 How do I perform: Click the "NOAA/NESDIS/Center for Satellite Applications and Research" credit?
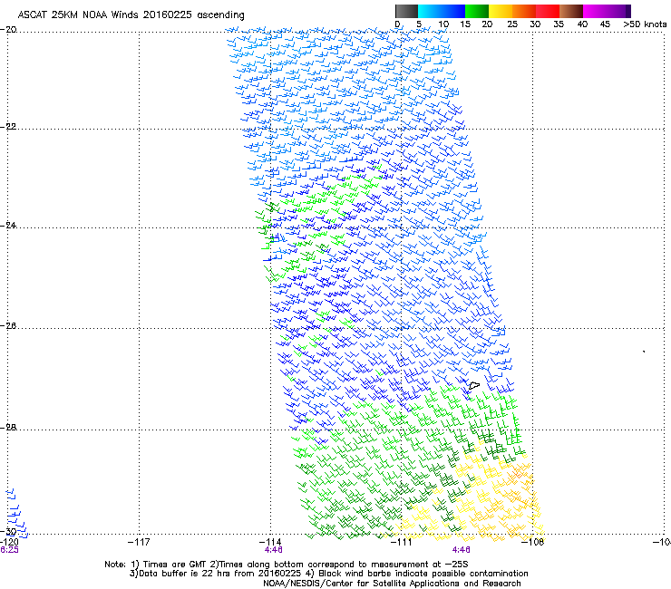pos(392,584)
